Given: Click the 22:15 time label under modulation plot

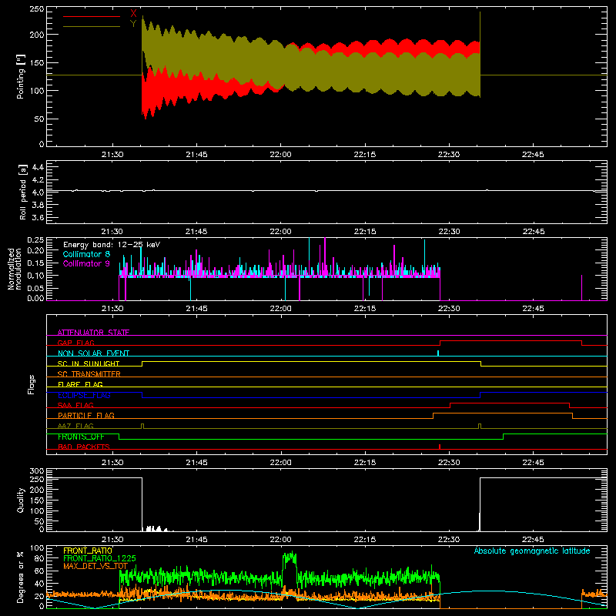Looking at the screenshot, I should coord(364,309).
